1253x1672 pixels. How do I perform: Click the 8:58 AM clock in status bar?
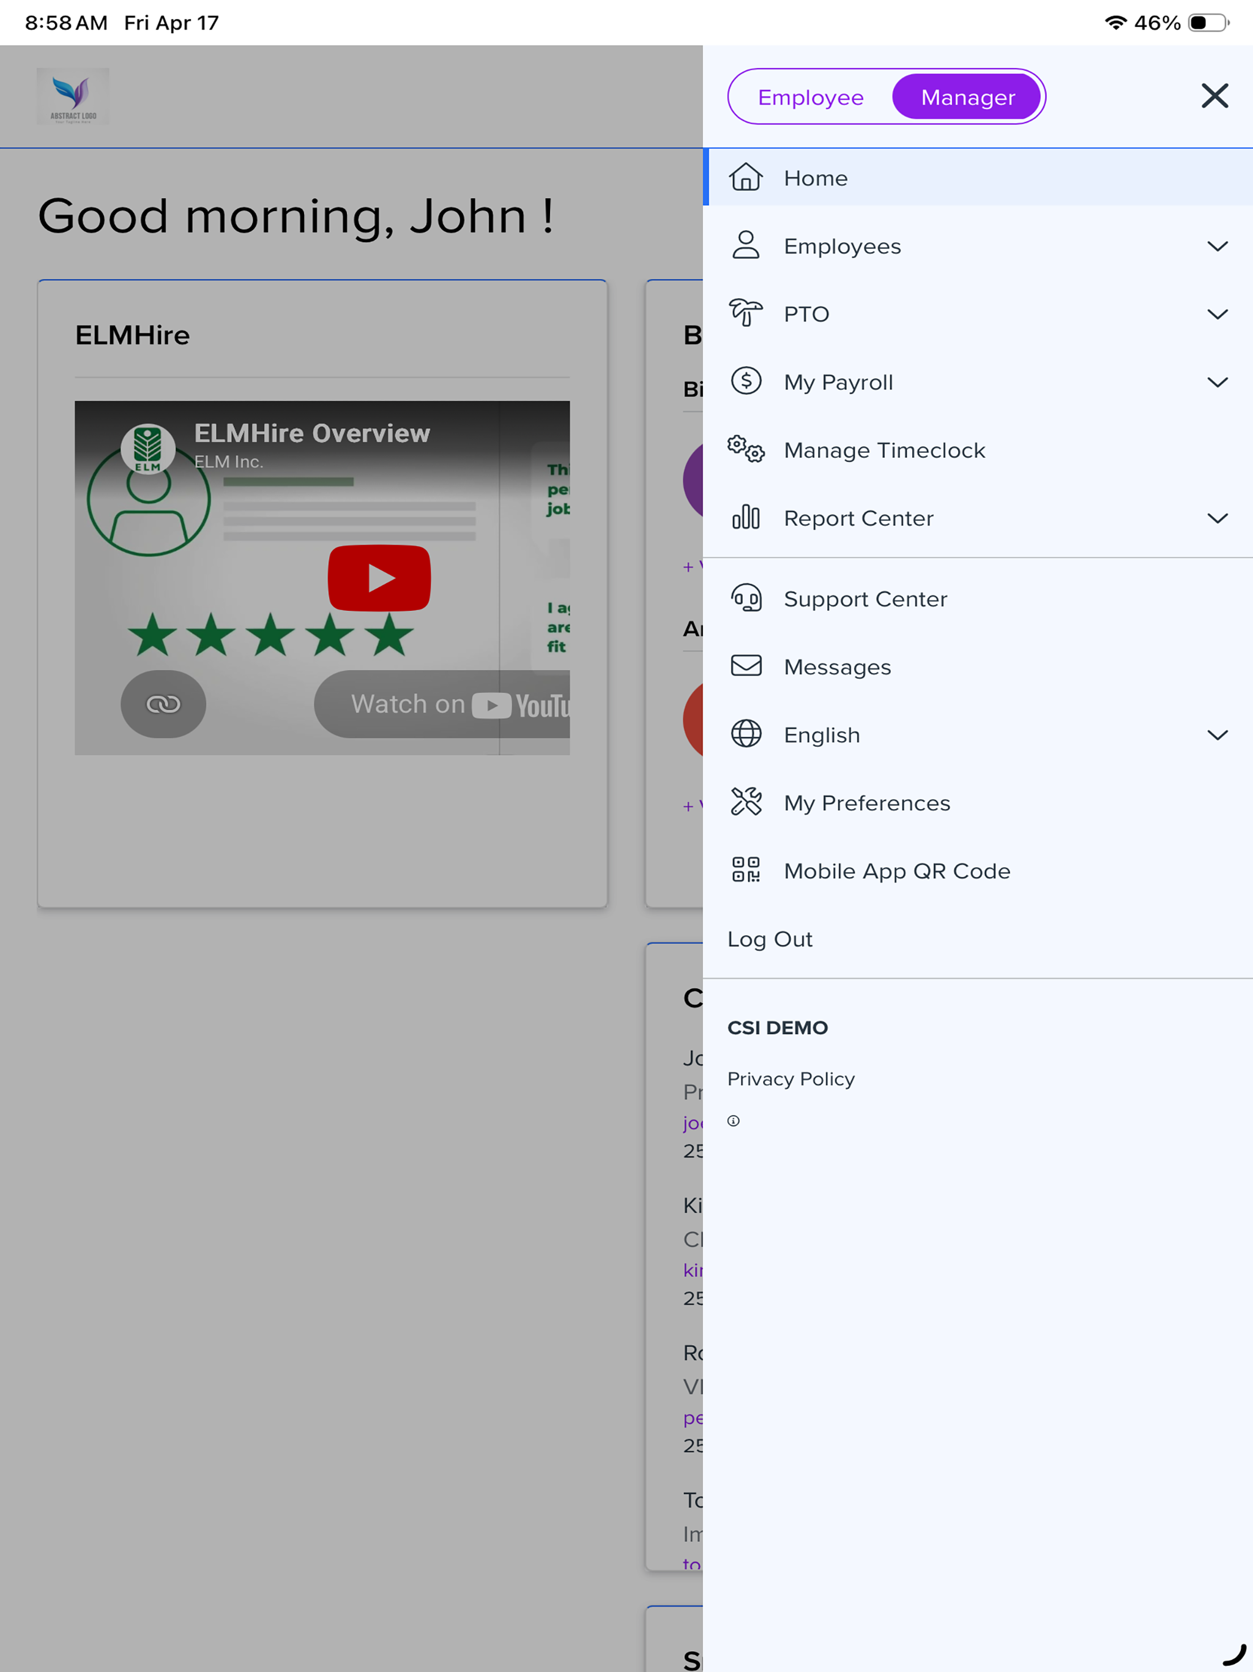click(x=67, y=23)
